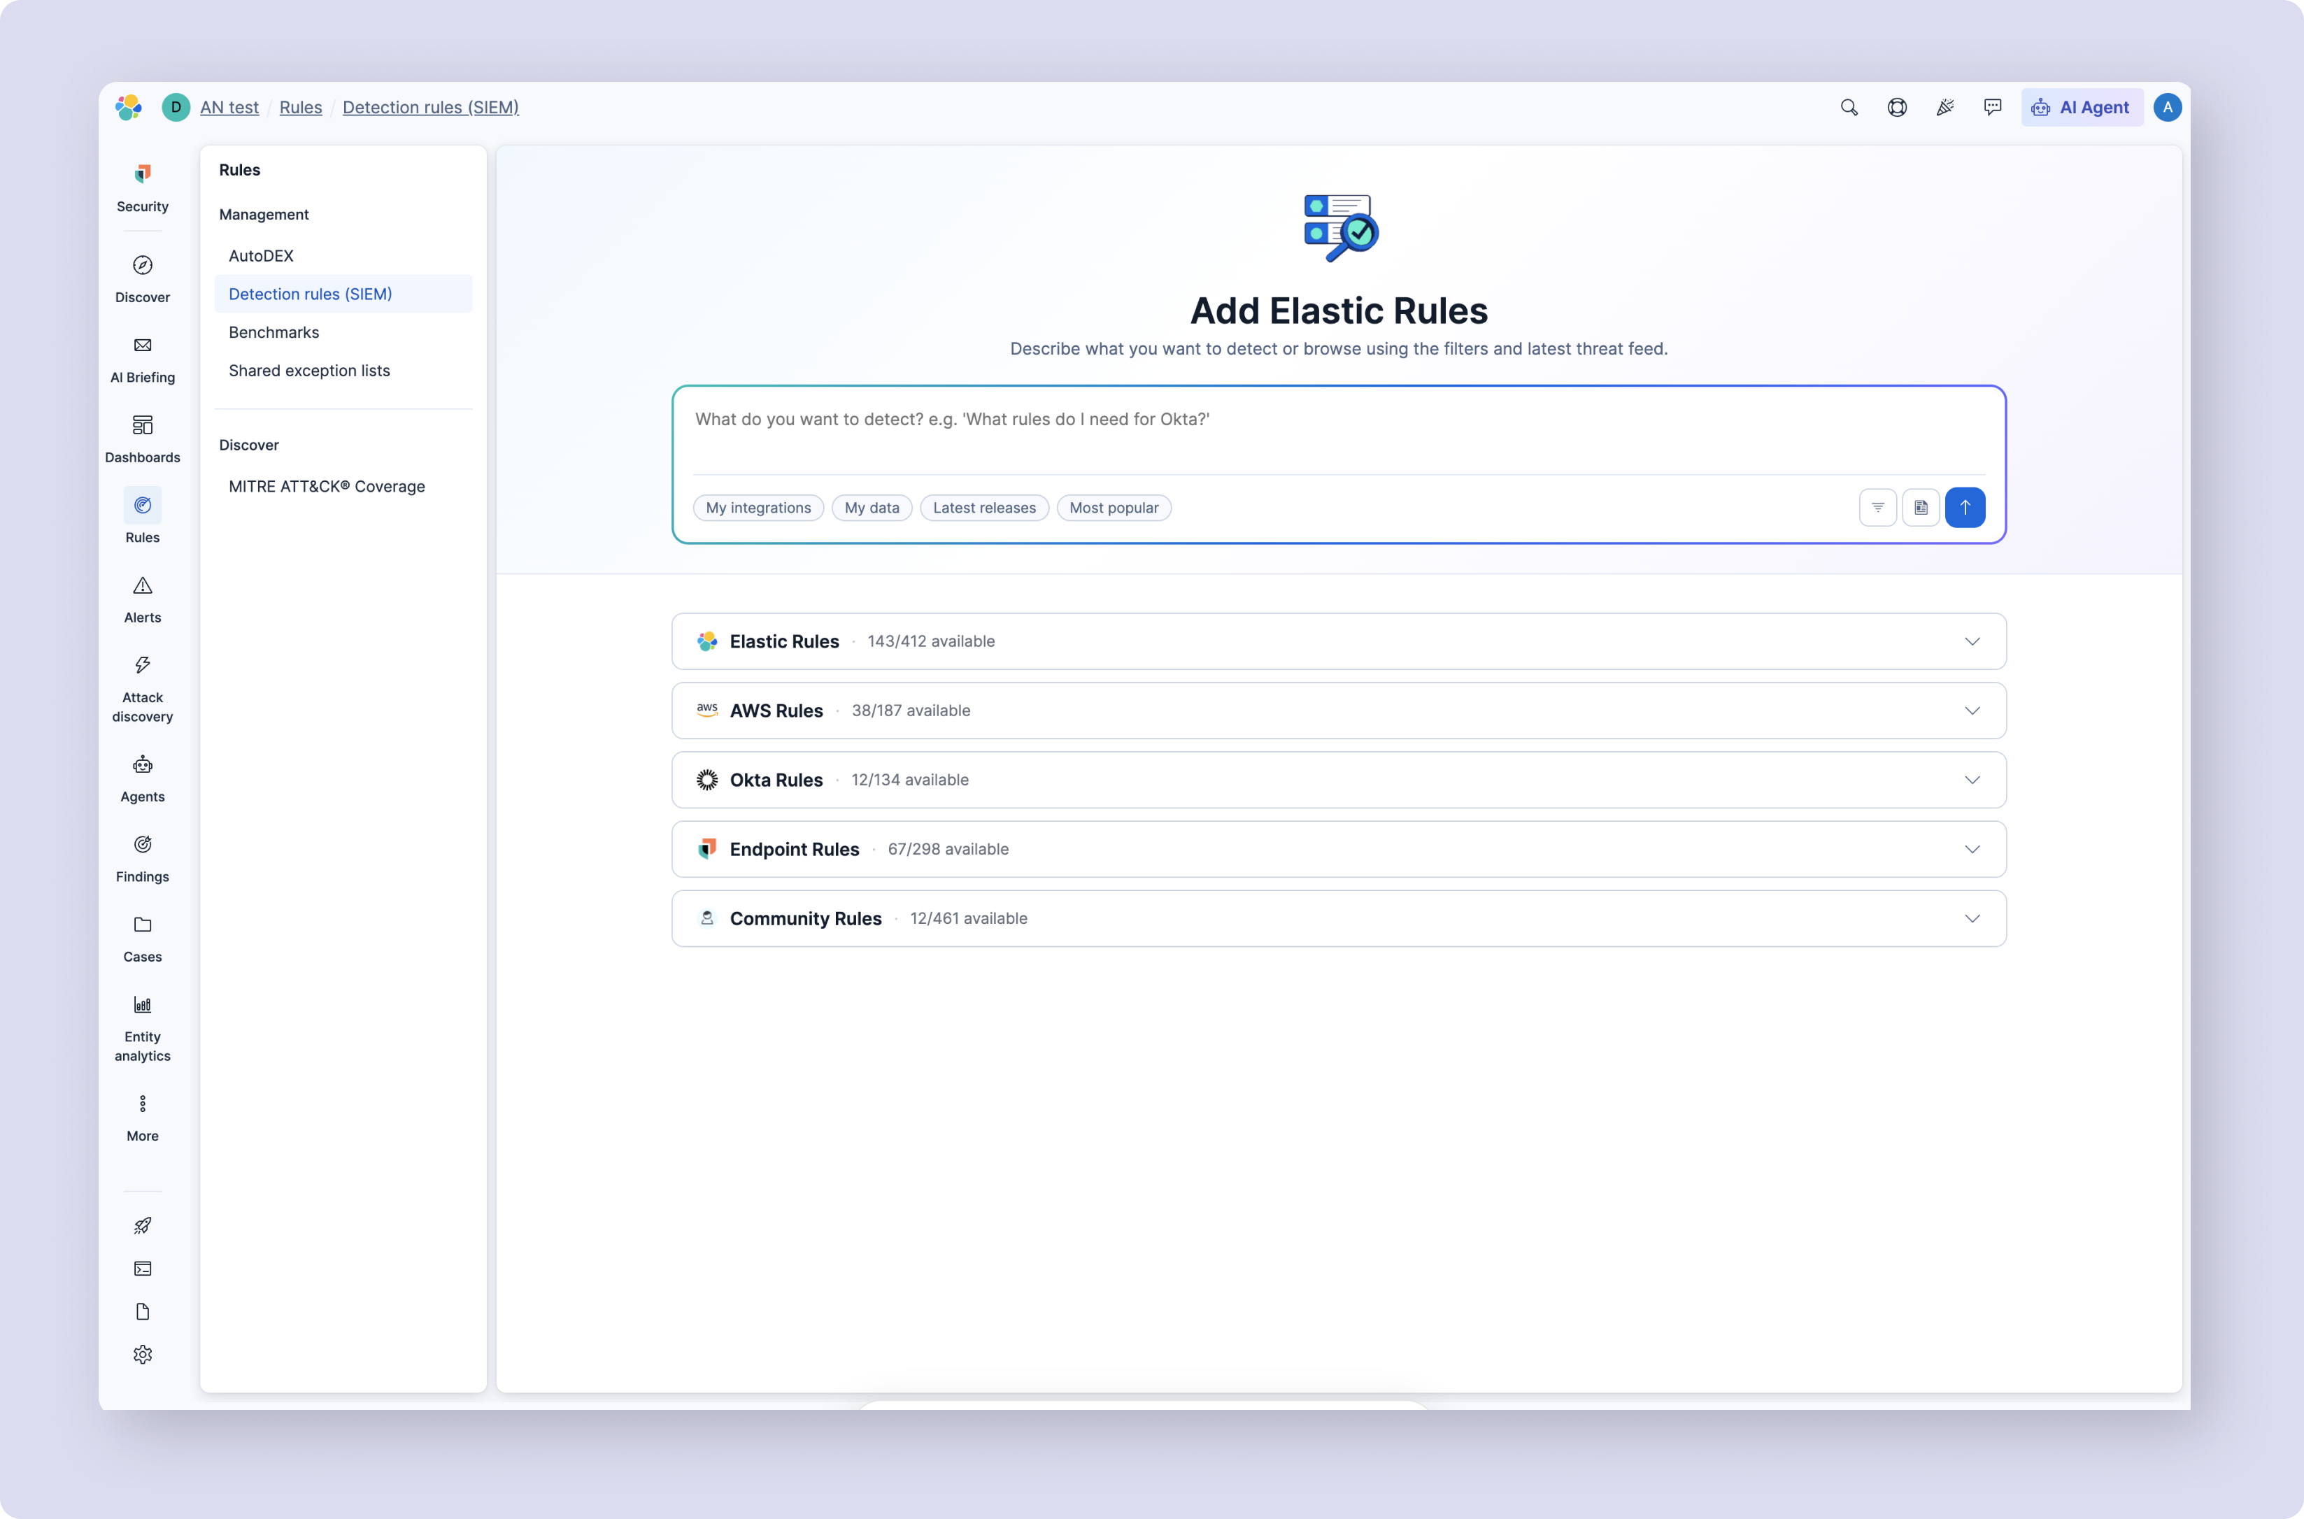Screen dimensions: 2304x1519
Task: Open Shared exception lists
Action: click(x=343, y=370)
